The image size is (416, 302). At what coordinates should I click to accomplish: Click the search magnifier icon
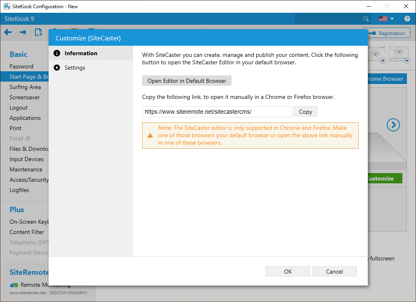coord(366,19)
